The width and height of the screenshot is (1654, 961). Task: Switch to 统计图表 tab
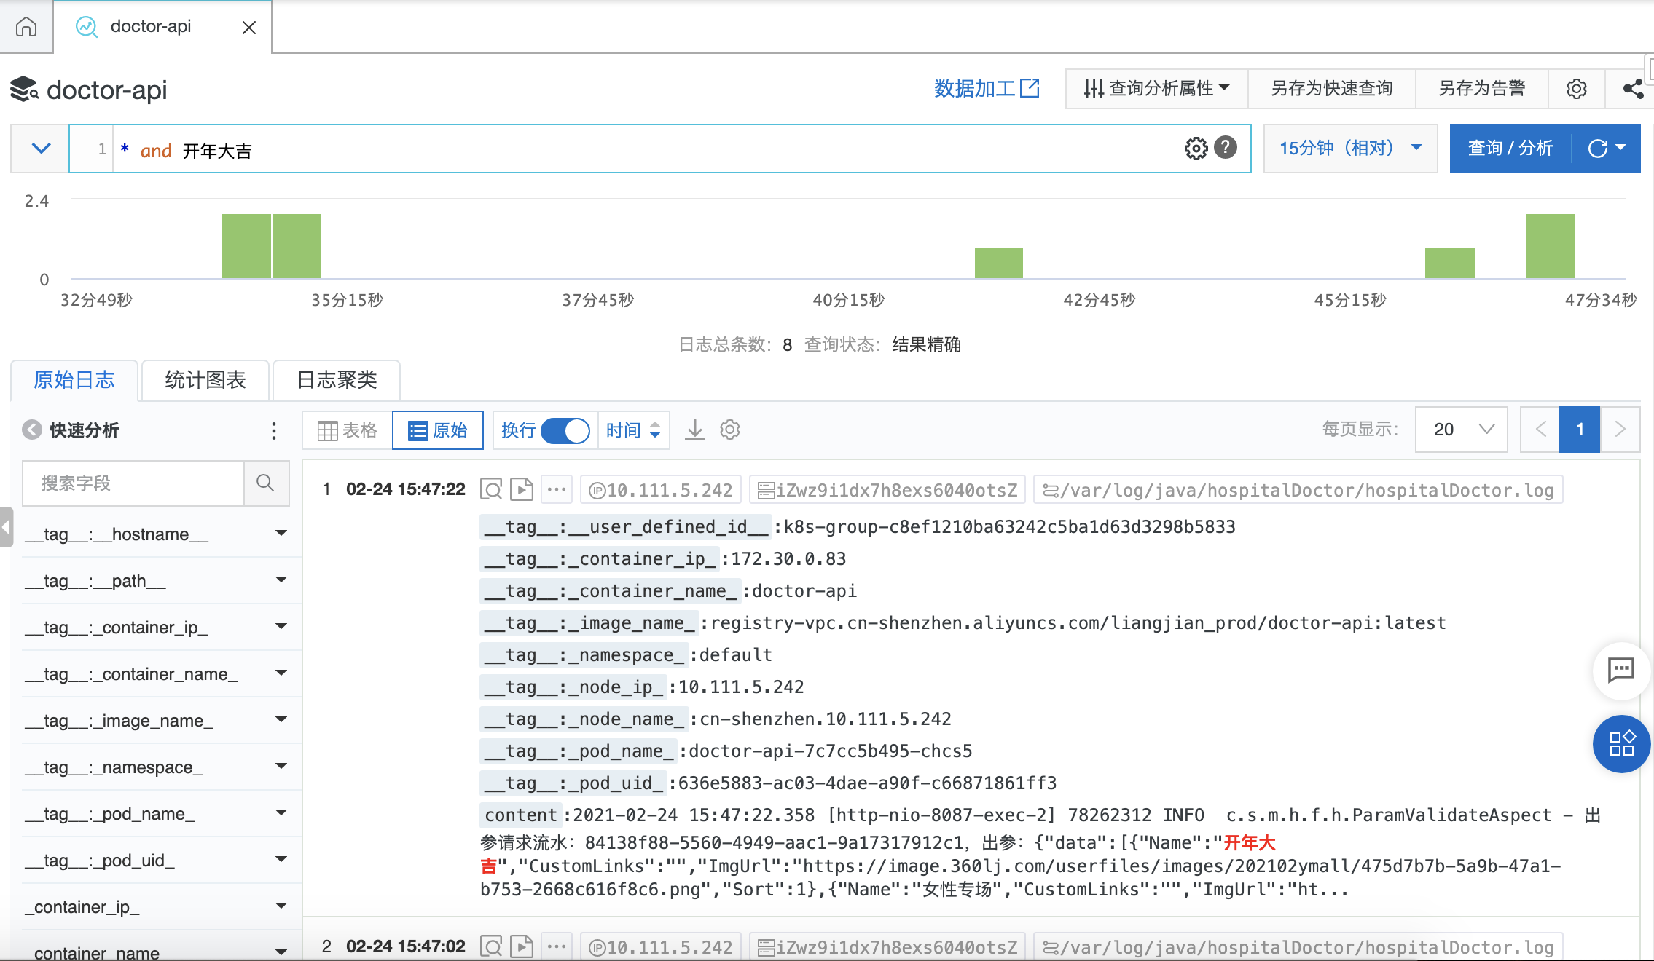(205, 380)
